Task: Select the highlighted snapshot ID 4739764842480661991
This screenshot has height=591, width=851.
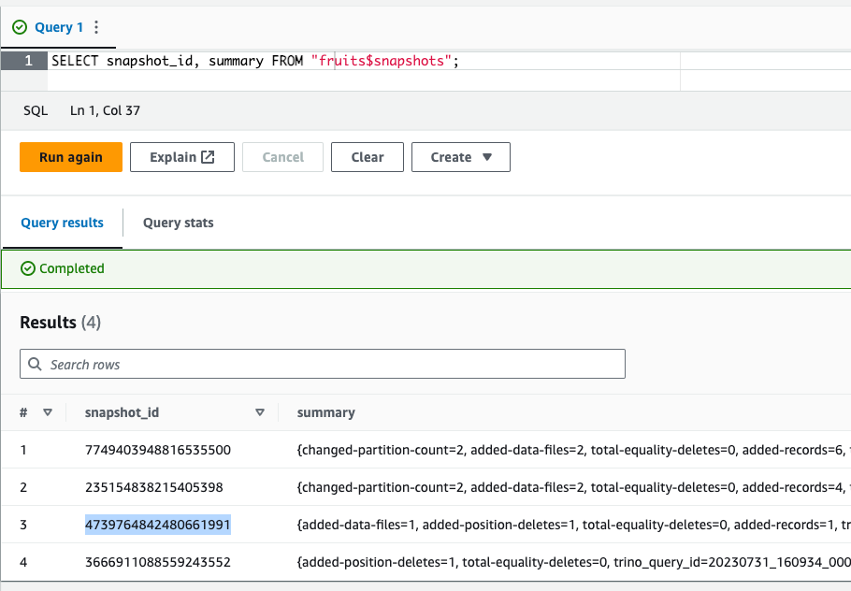Action: pos(158,525)
